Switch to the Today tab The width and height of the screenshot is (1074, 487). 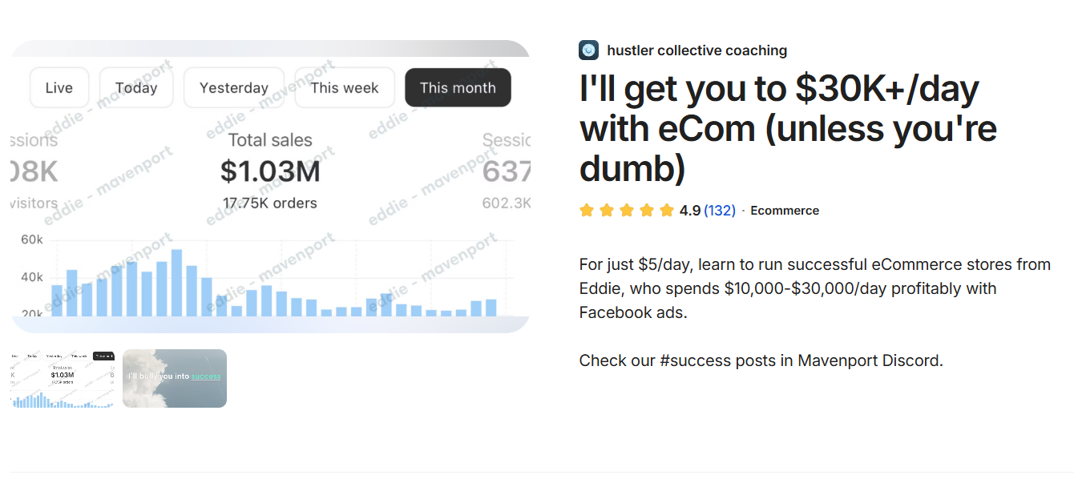(136, 88)
